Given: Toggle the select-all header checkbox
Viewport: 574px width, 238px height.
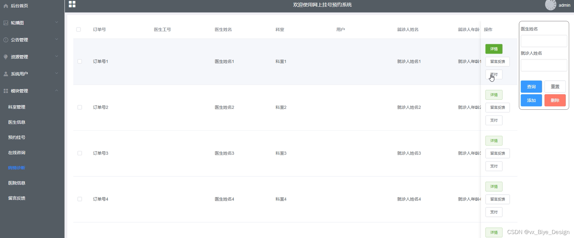Looking at the screenshot, I should tap(78, 29).
